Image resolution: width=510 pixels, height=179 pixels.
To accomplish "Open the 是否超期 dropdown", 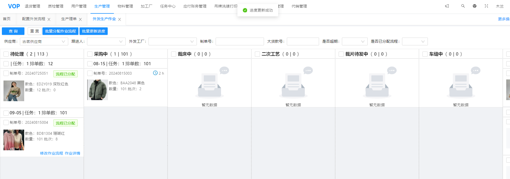I will (355, 42).
